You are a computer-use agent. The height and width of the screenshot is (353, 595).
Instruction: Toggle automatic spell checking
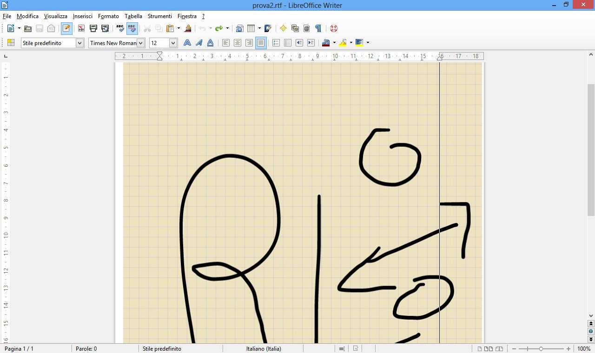point(132,28)
